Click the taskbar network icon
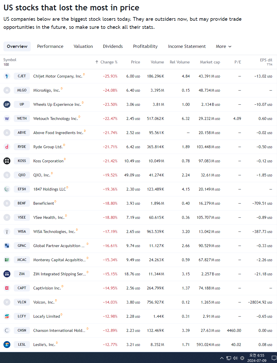 [x=229, y=358]
